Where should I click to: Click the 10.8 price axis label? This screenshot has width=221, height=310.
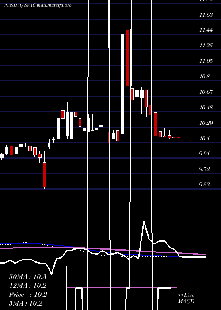205,77
